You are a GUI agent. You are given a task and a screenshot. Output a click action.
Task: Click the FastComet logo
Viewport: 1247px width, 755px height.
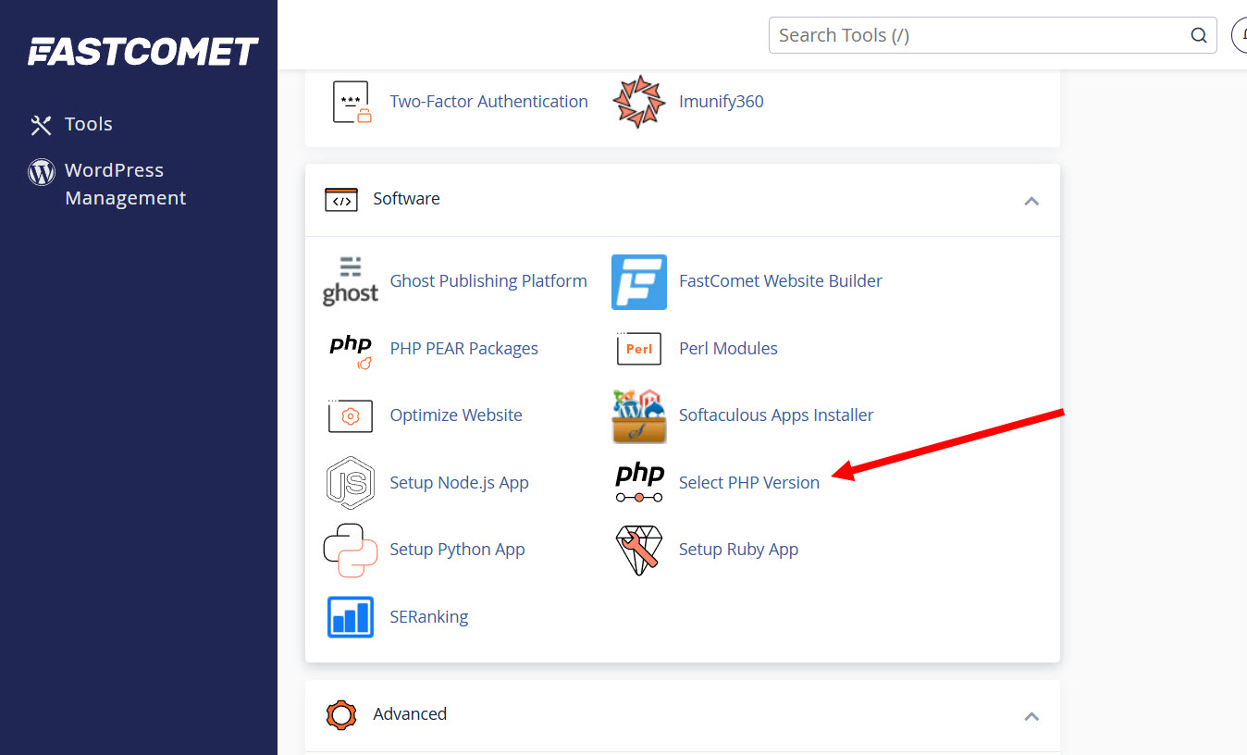(x=142, y=51)
